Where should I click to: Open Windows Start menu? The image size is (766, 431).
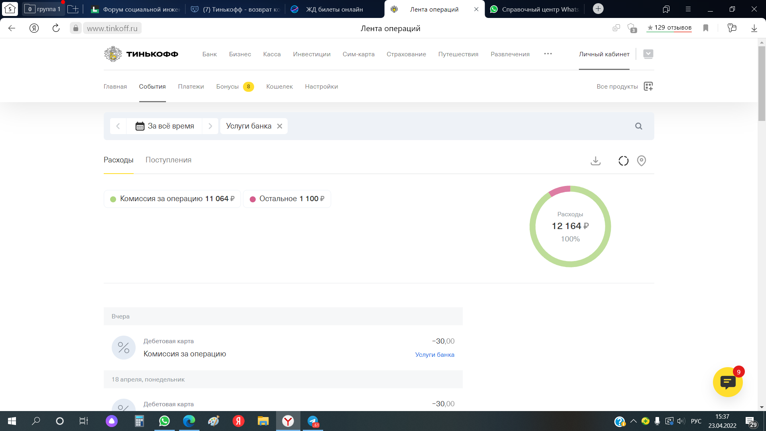[x=12, y=421]
